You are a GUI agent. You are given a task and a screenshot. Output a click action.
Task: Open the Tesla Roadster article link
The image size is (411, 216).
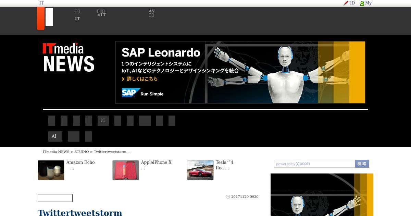tap(224, 165)
